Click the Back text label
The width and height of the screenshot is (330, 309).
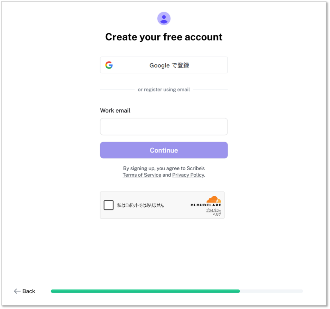pos(29,291)
